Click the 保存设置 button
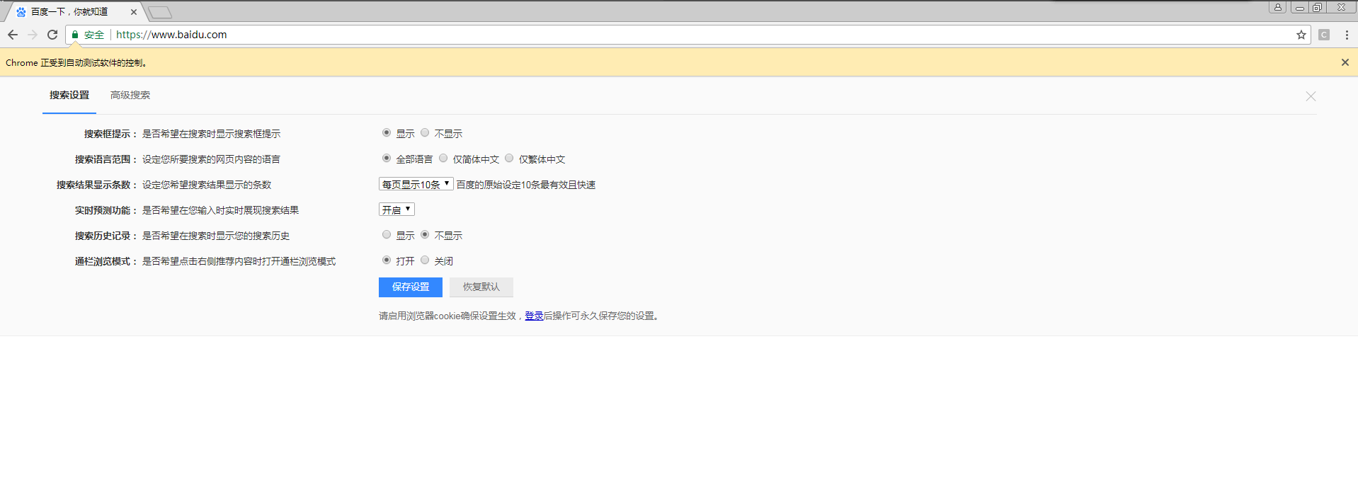Image resolution: width=1358 pixels, height=482 pixels. click(x=411, y=287)
